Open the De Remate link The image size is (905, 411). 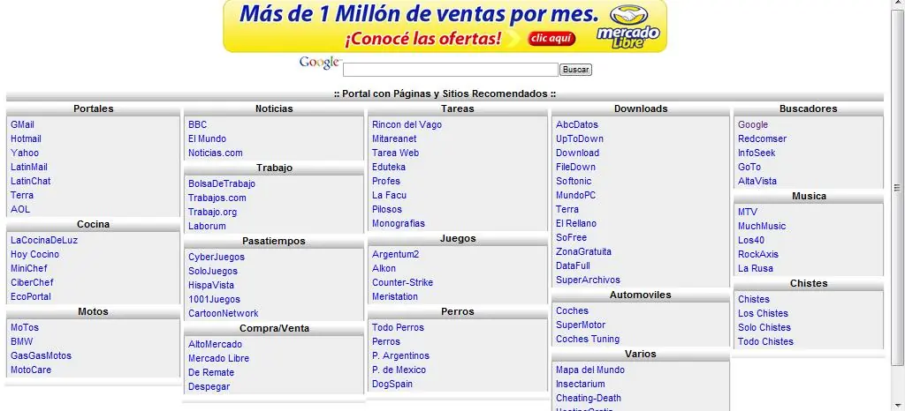click(211, 372)
